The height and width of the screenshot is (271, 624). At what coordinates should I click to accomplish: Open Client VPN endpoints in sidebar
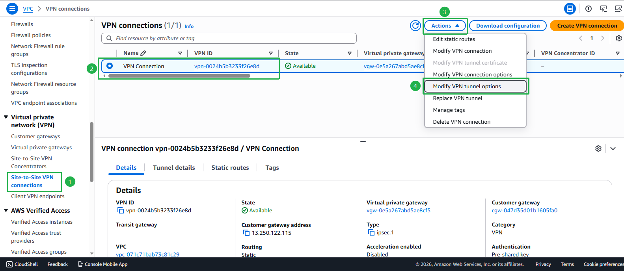pos(37,196)
